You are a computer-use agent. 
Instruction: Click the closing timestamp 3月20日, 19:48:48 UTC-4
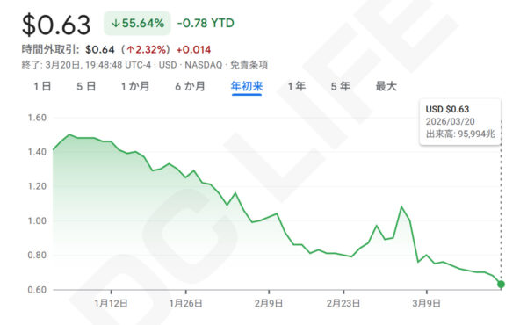[98, 65]
